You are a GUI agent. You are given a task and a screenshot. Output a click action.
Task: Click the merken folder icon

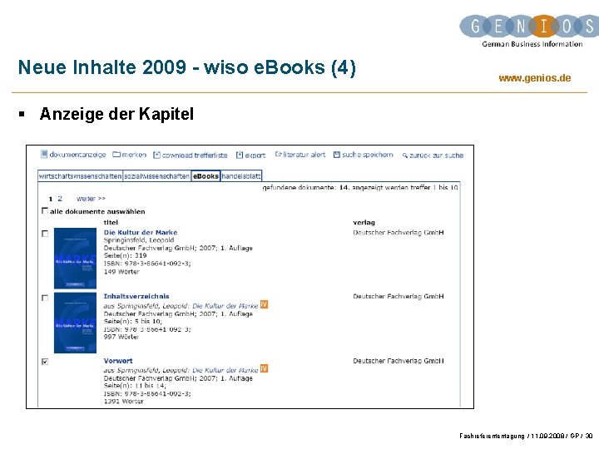tap(116, 155)
